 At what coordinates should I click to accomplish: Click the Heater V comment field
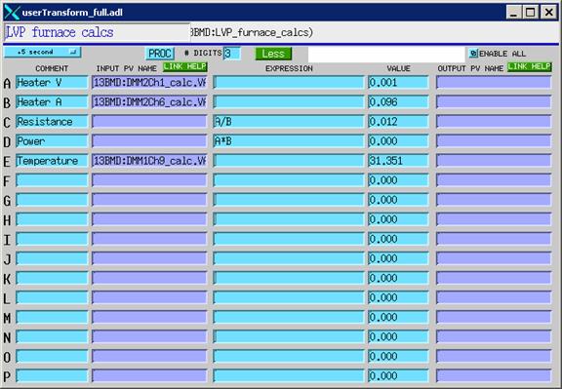click(52, 83)
